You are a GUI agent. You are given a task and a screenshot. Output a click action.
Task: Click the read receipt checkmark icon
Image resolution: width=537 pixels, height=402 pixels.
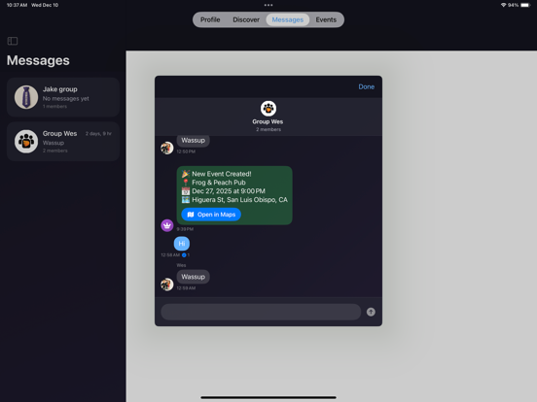pos(184,255)
